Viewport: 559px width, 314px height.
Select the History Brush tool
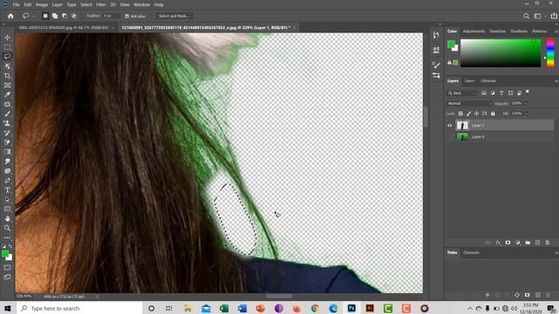coord(7,133)
